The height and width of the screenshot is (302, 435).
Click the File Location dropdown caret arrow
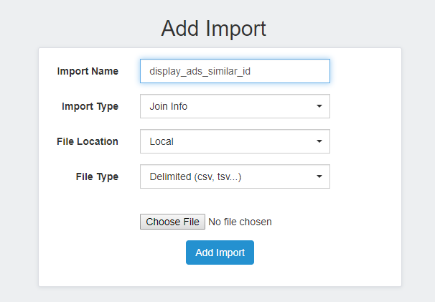coord(319,141)
